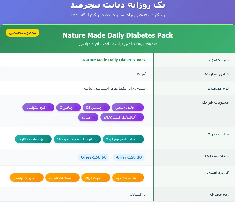Click the person icon in افراد دیابتی نوع 1 و 2
The image size is (235, 202).
[x=139, y=139]
